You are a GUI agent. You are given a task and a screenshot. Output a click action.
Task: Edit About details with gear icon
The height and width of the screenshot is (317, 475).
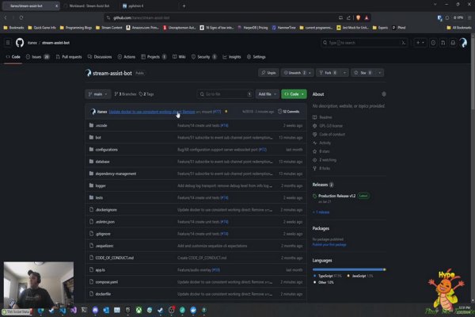pos(384,94)
